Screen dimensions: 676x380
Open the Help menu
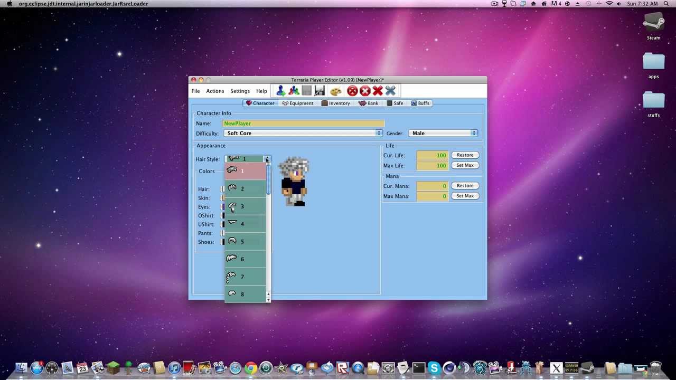point(261,91)
